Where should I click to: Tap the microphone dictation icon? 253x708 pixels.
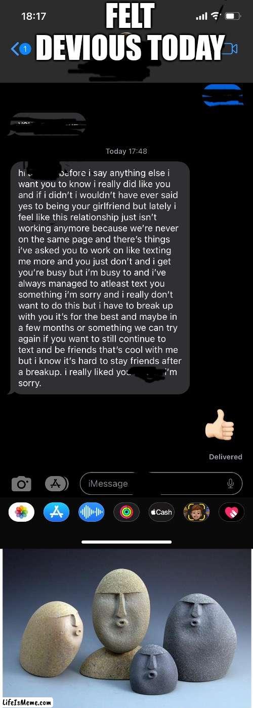coord(231,484)
